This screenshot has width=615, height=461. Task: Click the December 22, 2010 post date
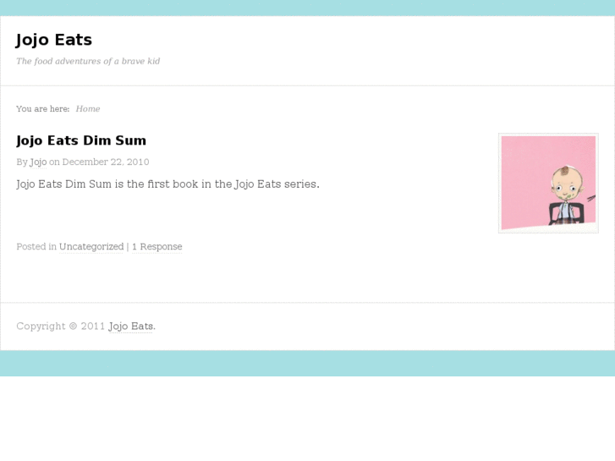point(106,162)
